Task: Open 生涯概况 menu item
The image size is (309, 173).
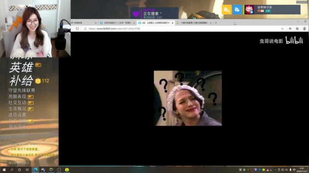Action: point(17,109)
